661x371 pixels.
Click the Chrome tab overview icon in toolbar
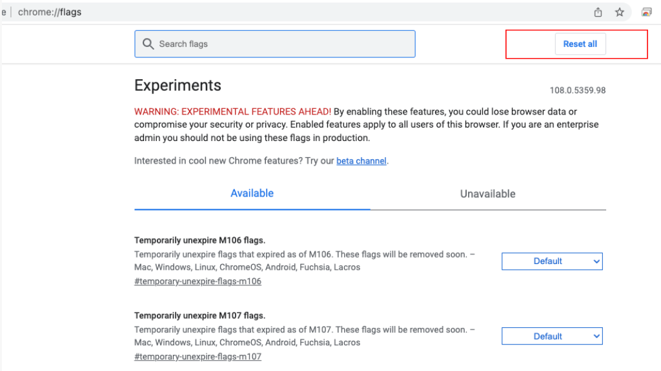[x=645, y=12]
